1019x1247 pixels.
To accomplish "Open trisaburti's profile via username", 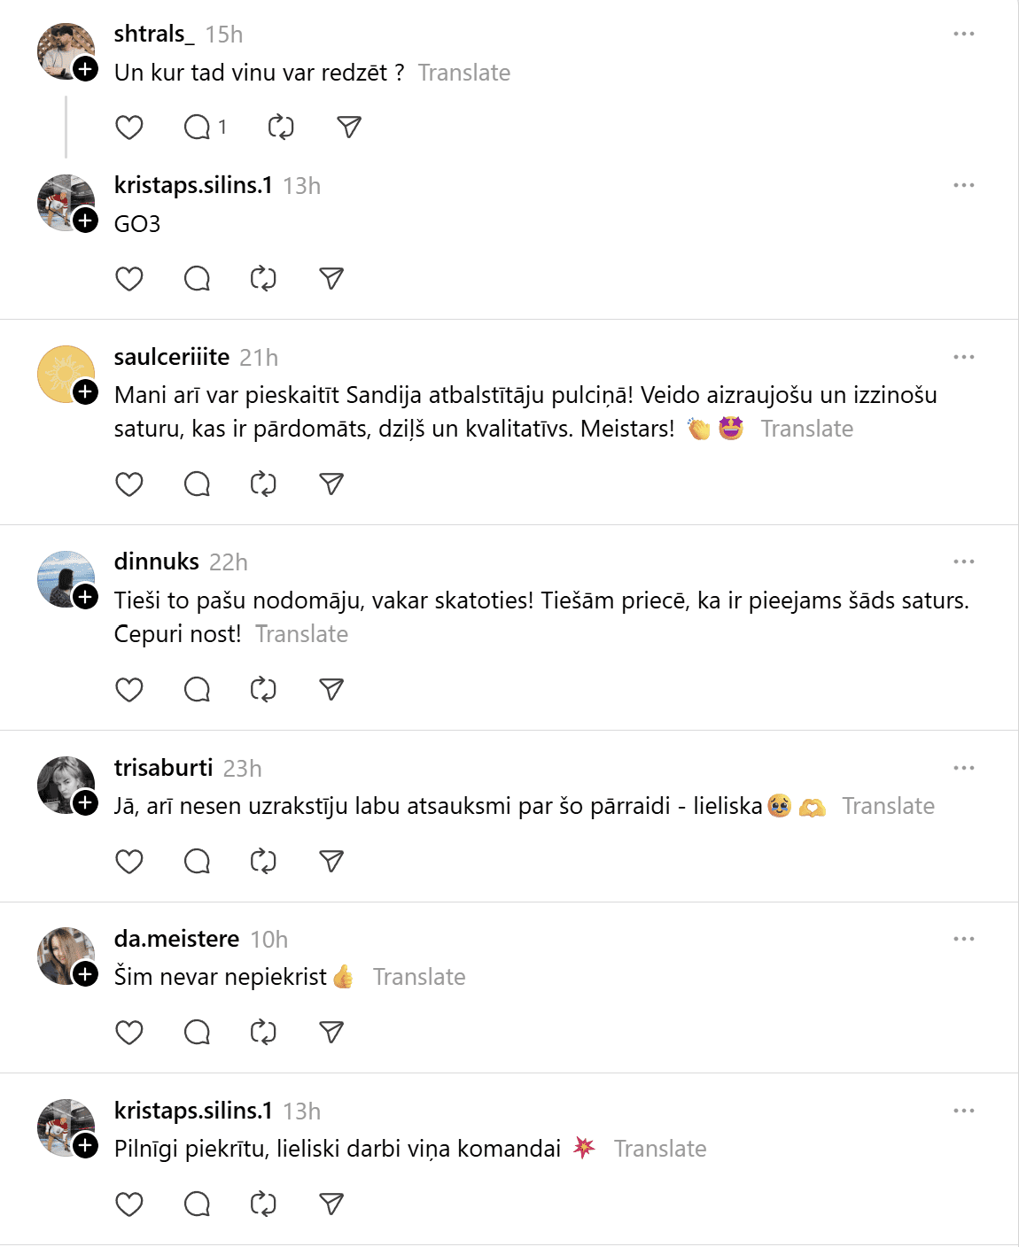I will [163, 768].
